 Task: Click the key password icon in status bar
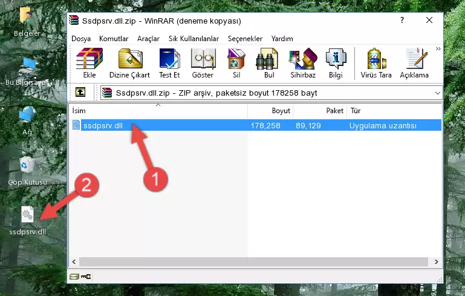point(86,277)
